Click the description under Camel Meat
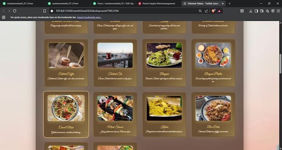Image resolution: width=282 pixels, height=150 pixels. 66,133
